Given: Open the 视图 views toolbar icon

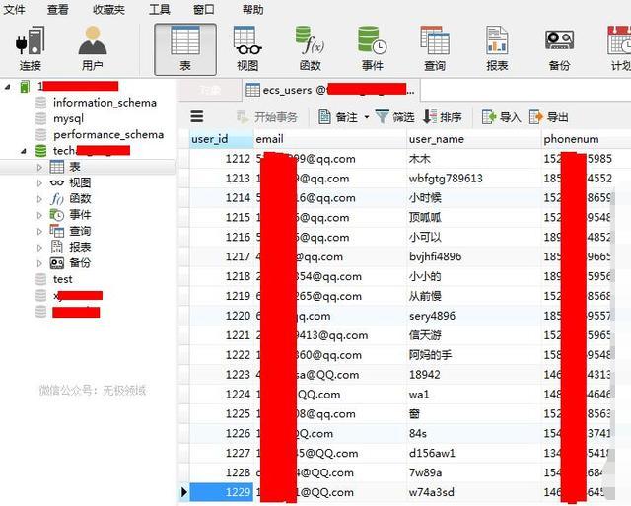Looking at the screenshot, I should (247, 48).
